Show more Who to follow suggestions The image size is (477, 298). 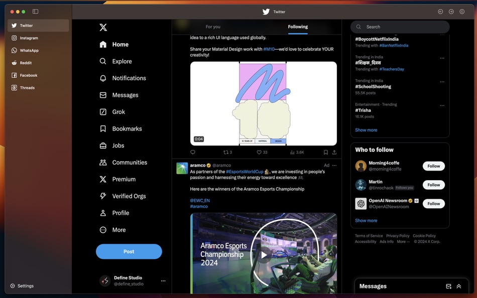366,221
